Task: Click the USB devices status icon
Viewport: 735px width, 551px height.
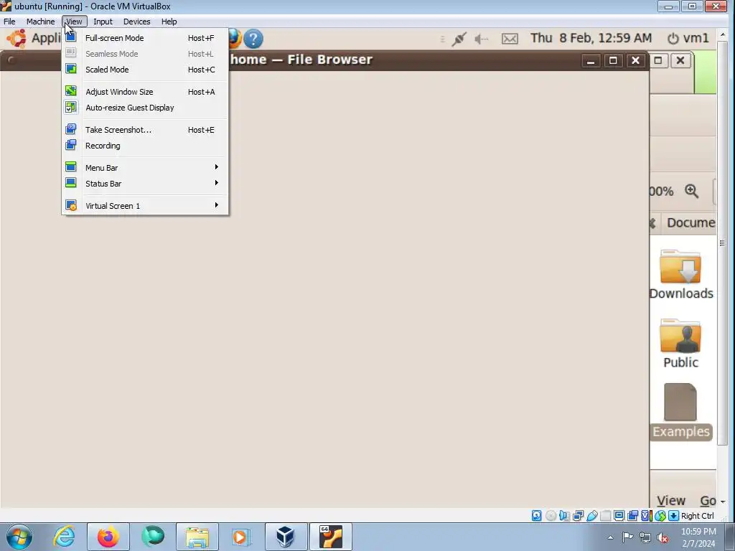Action: 592,516
